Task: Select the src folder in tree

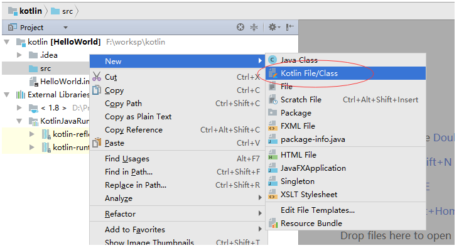Action: [x=45, y=68]
